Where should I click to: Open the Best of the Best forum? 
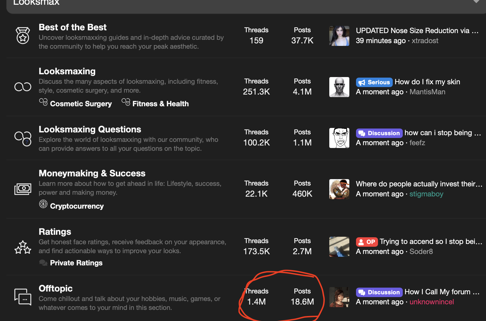(x=72, y=27)
